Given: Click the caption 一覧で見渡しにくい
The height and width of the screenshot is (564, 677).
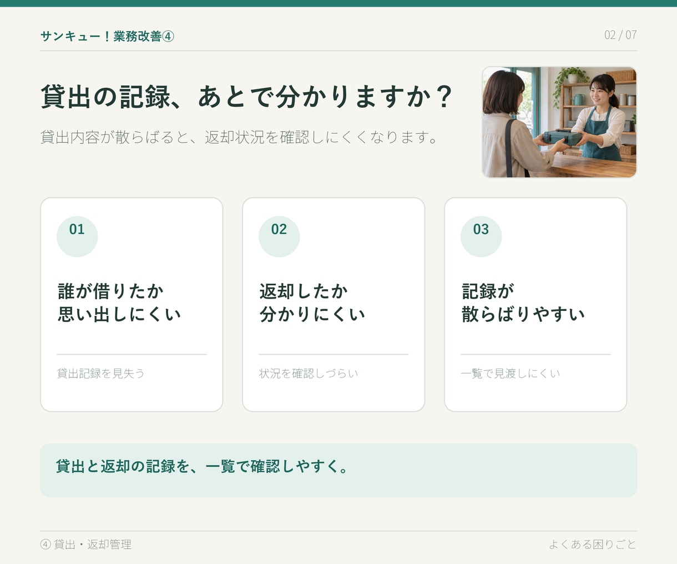Looking at the screenshot, I should [x=511, y=374].
